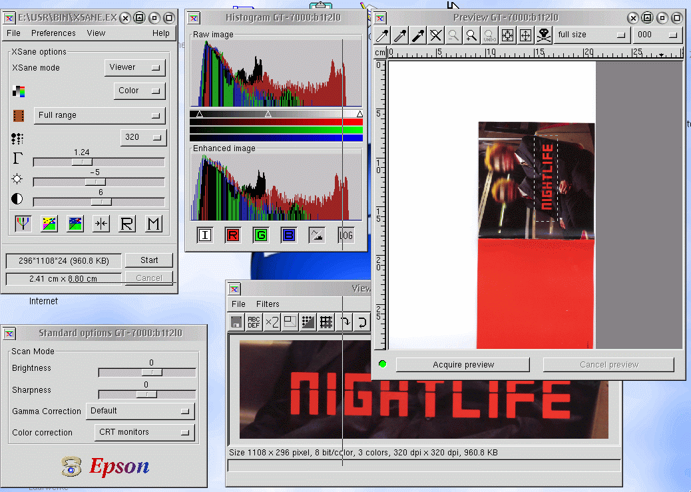Open the 320 resolution dropdown
The height and width of the screenshot is (492, 691).
(x=144, y=138)
